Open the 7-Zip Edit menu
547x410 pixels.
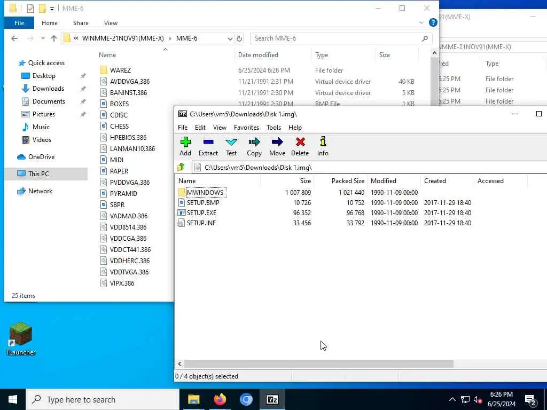[x=200, y=128]
